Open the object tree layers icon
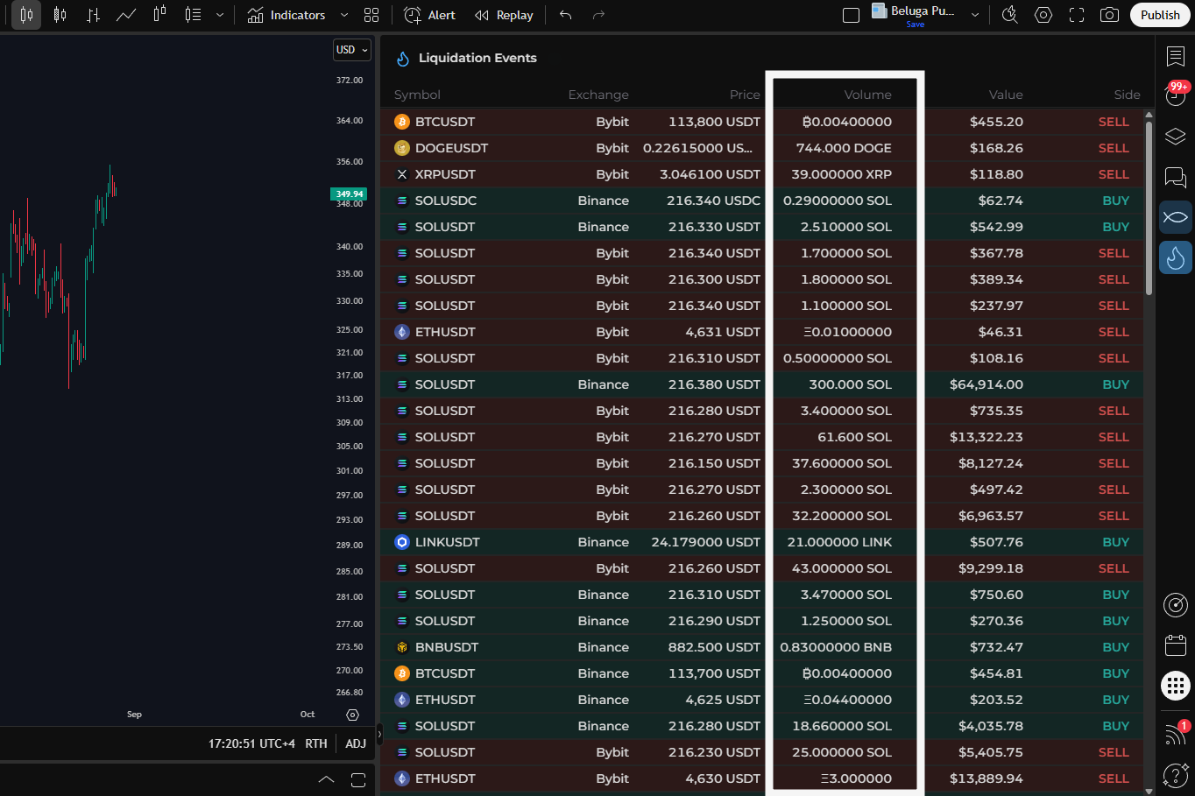This screenshot has width=1195, height=796. [x=1175, y=137]
